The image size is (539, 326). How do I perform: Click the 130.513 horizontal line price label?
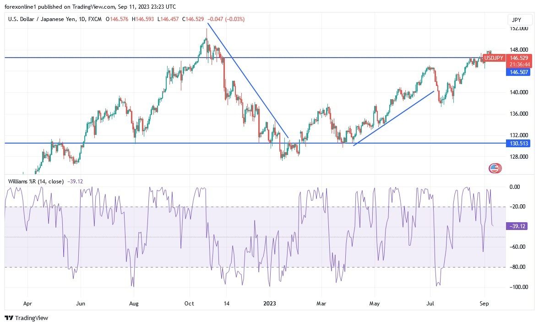(x=519, y=144)
